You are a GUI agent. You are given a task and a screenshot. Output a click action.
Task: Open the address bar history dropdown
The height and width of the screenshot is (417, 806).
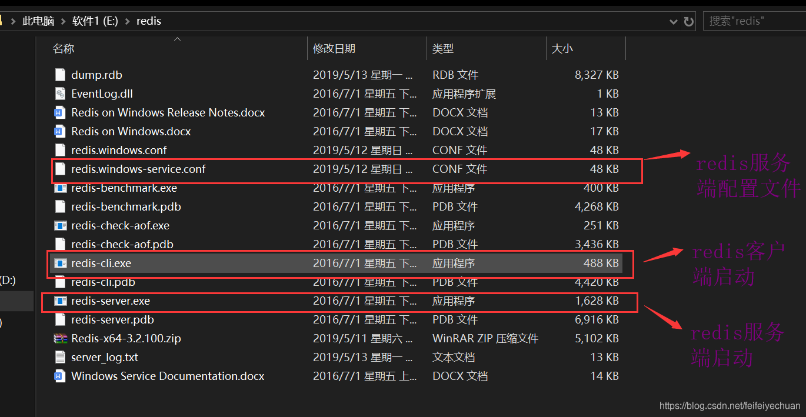point(674,21)
